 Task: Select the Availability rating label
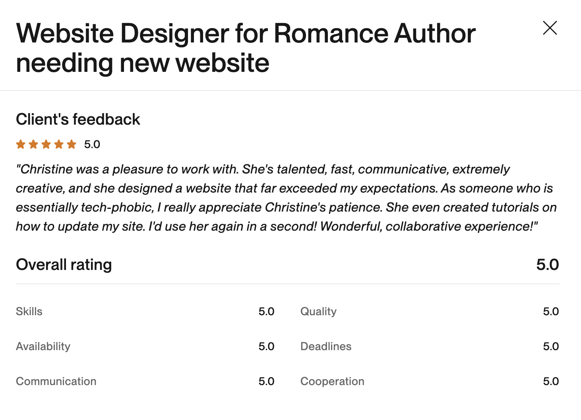point(43,347)
